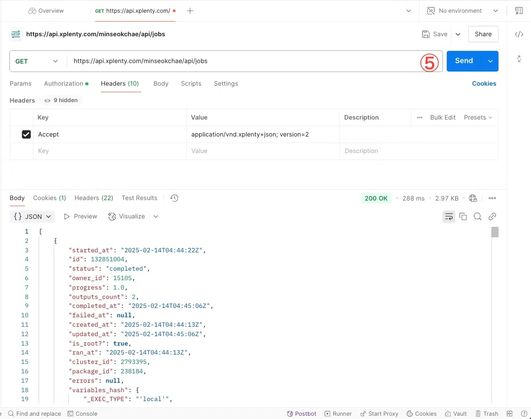Image resolution: width=531 pixels, height=419 pixels.
Task: Click the HTTP request type icon
Action: 16,34
